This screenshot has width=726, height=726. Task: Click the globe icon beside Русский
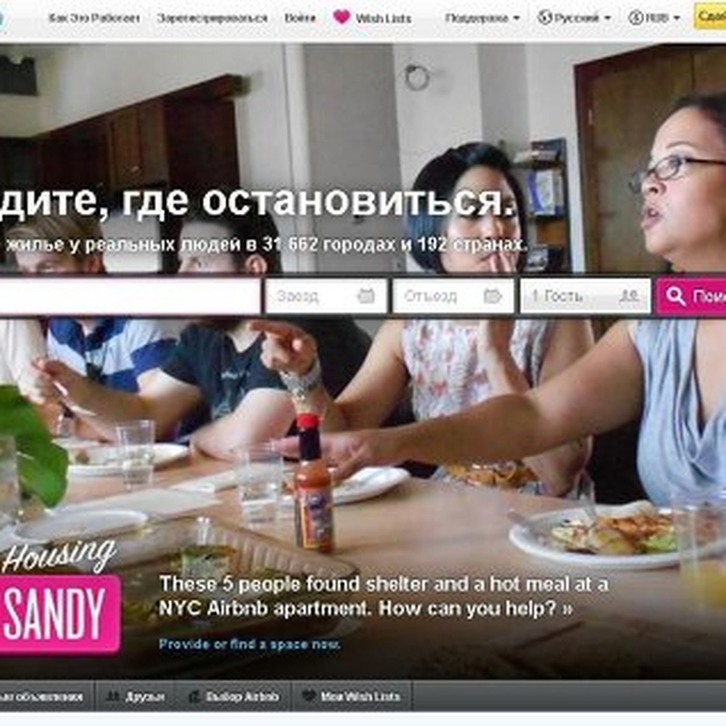544,18
